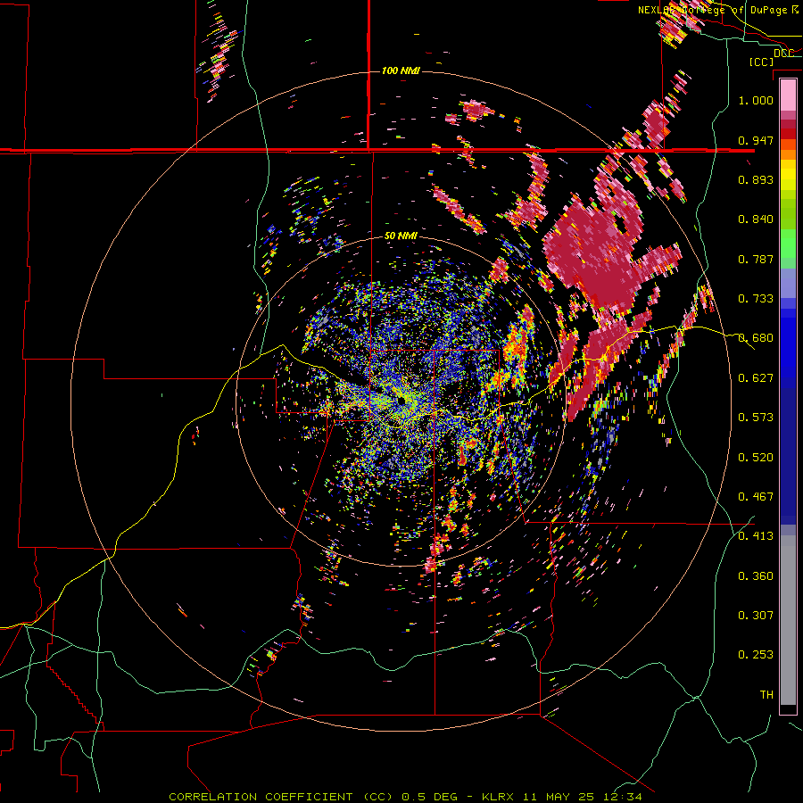Click the KLRX radar site center dot
Screen dimensions: 803x803
[402, 400]
